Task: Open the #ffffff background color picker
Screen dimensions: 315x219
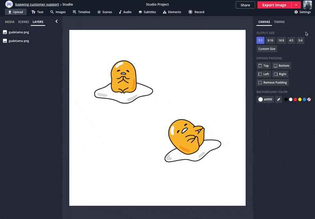Action: pyautogui.click(x=265, y=99)
